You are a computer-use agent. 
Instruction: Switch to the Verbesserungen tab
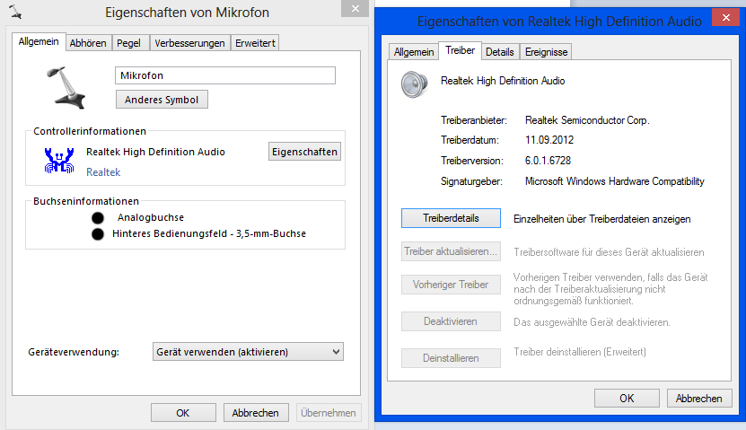click(189, 43)
